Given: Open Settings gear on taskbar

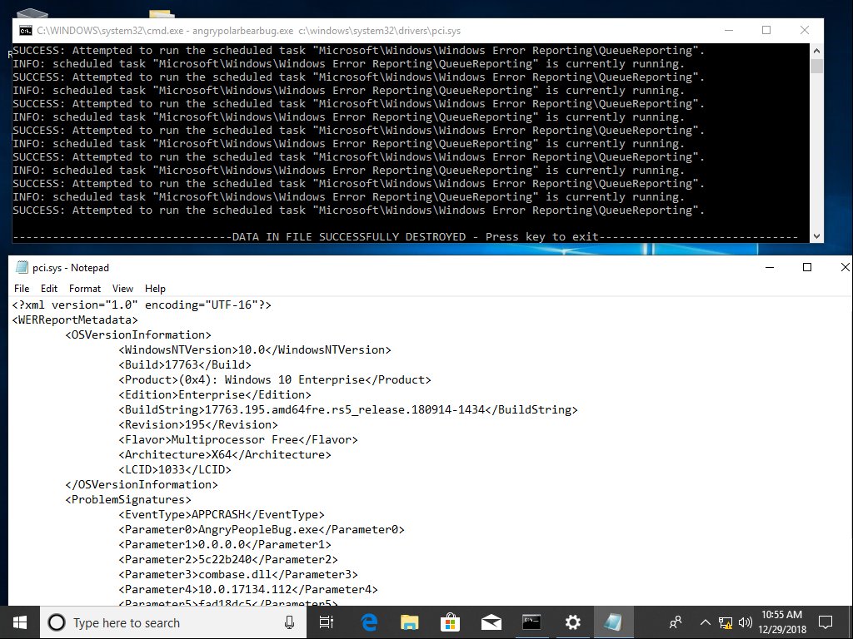Looking at the screenshot, I should 572,622.
